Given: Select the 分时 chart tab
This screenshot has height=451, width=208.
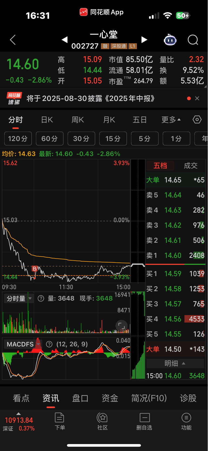Looking at the screenshot, I should (x=15, y=120).
